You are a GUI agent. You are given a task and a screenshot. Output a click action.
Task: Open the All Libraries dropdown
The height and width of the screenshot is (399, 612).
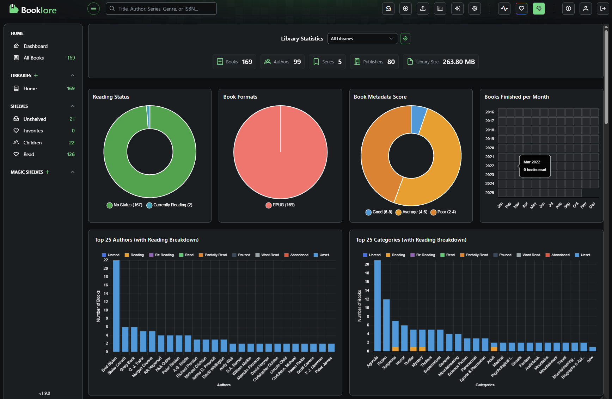point(362,39)
